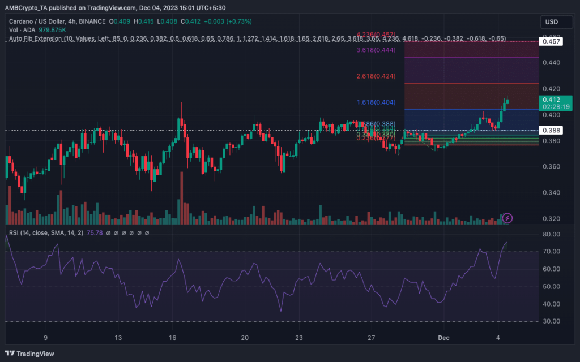Click date 27 on time axis
Viewport: 580px width, 362px height.
(x=371, y=338)
